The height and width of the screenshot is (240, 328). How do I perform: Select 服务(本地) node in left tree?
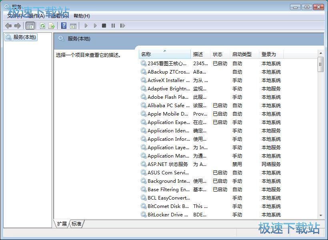point(21,37)
